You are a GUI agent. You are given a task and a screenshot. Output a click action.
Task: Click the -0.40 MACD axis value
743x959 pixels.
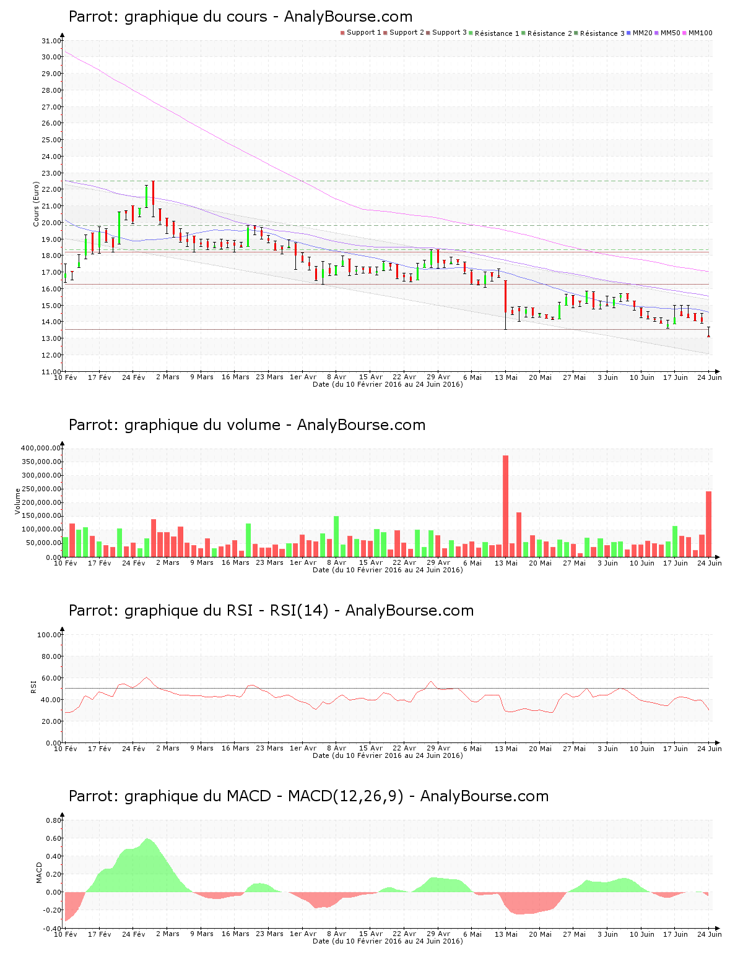tap(51, 929)
